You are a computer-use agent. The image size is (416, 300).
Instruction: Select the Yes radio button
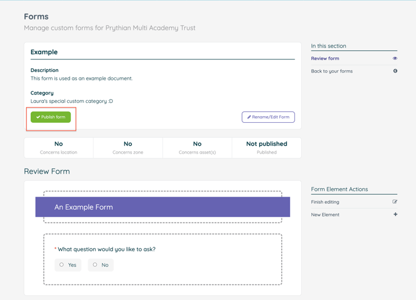(62, 265)
